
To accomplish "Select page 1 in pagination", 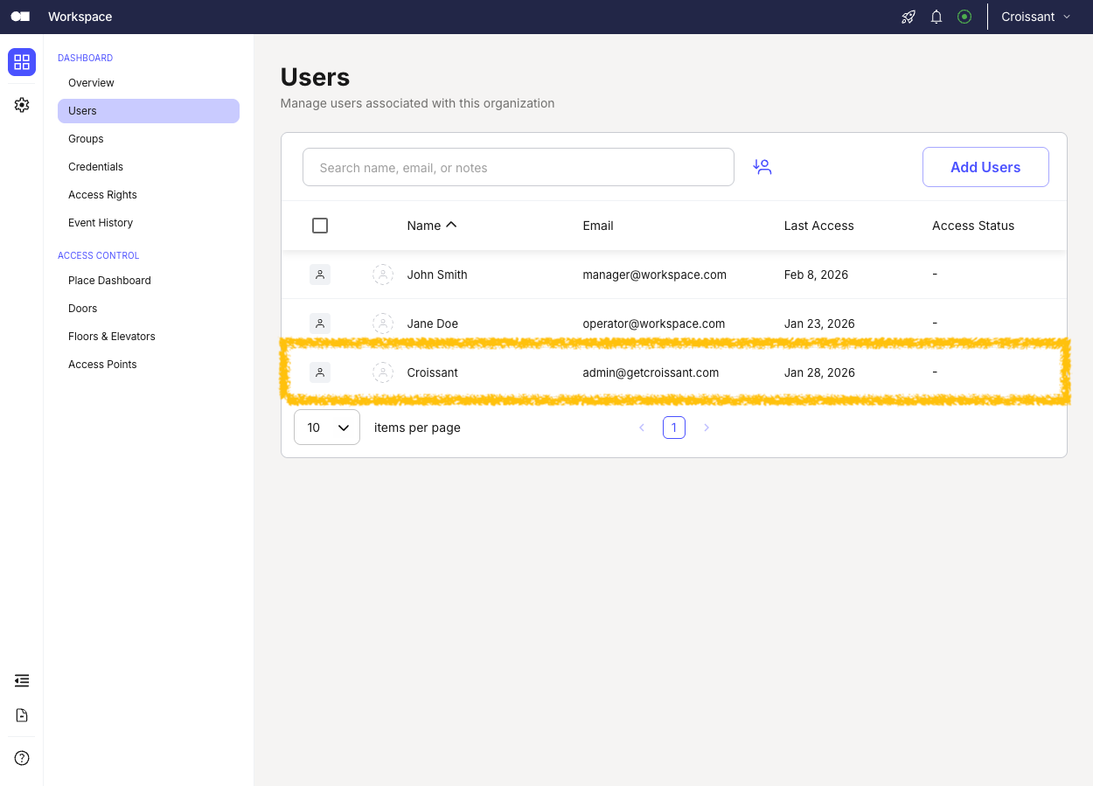I will (673, 427).
